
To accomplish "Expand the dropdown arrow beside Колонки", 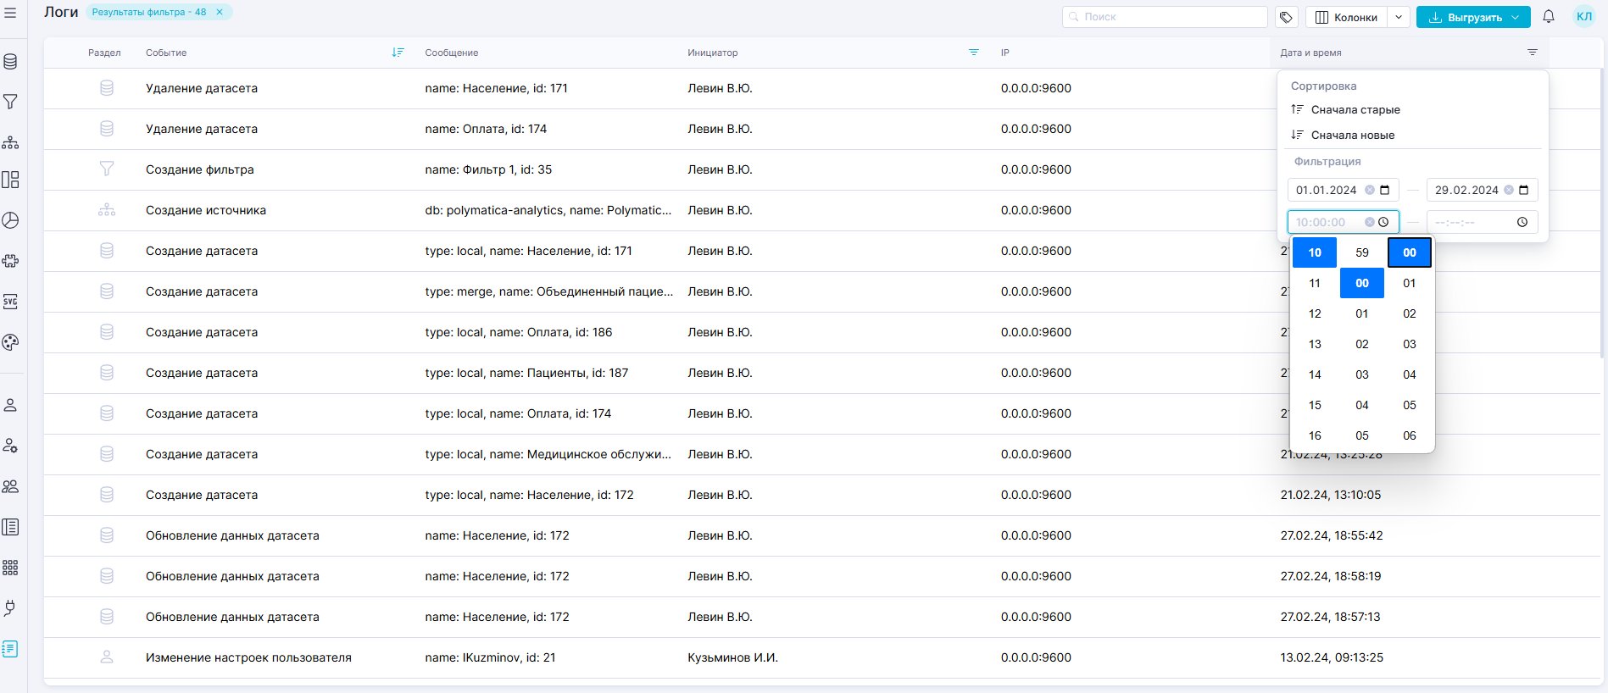I will click(1399, 17).
